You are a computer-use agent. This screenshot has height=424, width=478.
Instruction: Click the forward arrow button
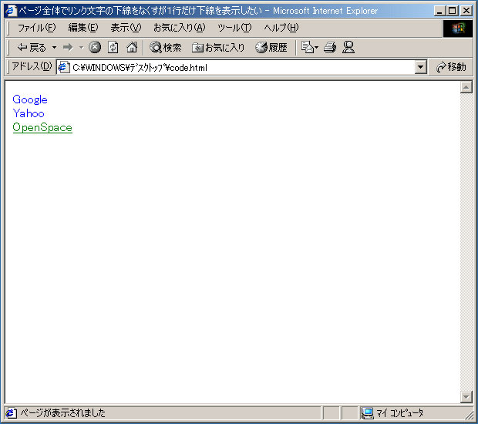pos(68,48)
